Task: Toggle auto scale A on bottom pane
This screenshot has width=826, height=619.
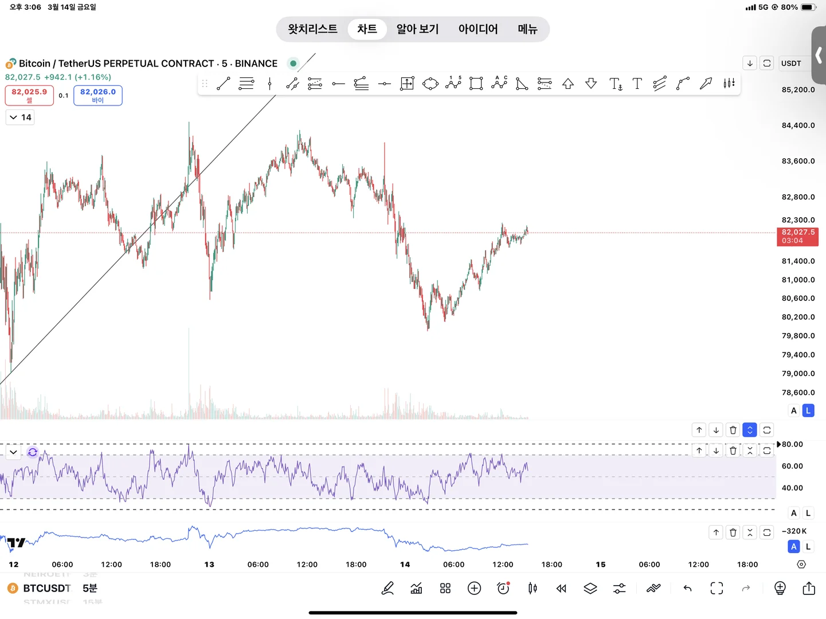Action: pos(794,547)
